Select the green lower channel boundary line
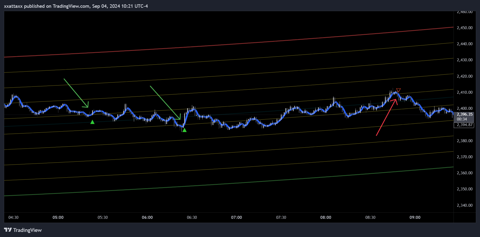The image size is (480, 237). [229, 183]
